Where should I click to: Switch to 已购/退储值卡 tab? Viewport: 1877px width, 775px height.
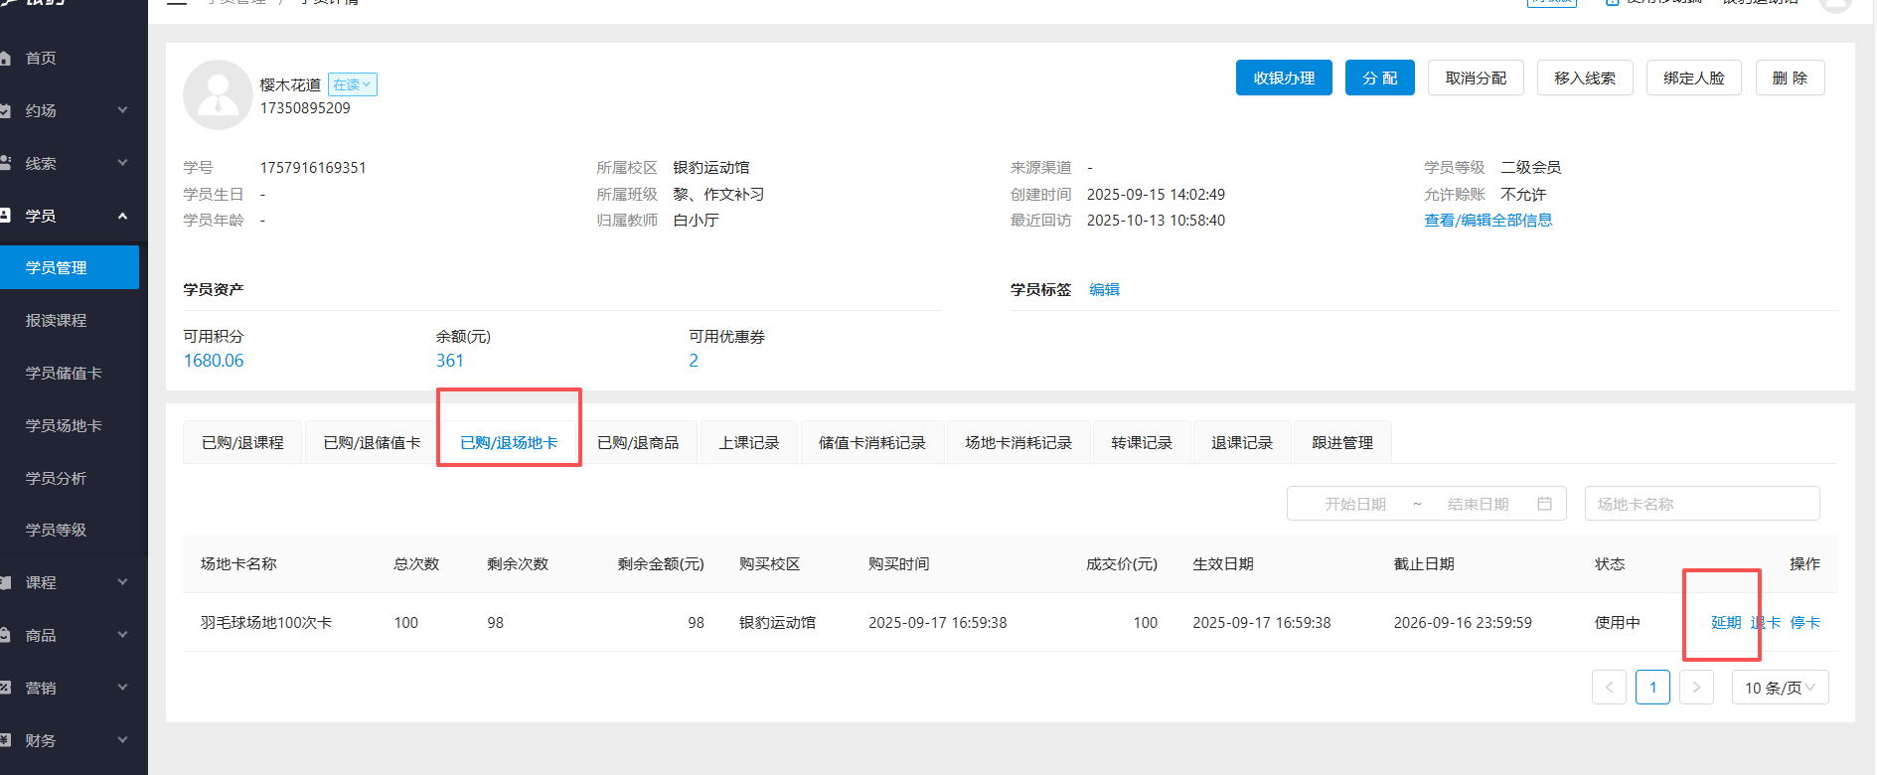372,443
